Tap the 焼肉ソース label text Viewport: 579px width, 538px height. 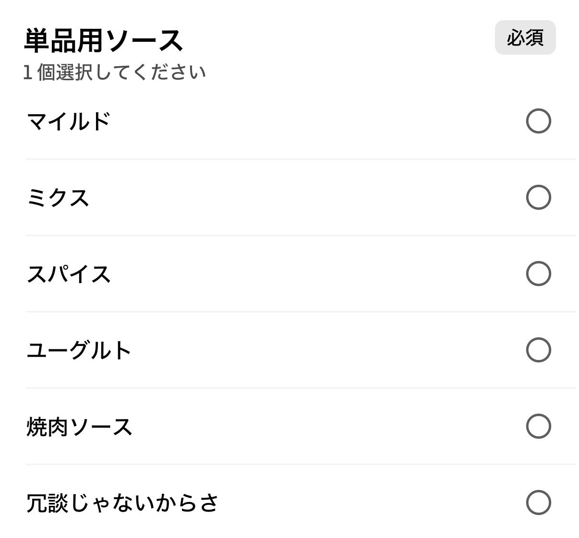pyautogui.click(x=79, y=427)
